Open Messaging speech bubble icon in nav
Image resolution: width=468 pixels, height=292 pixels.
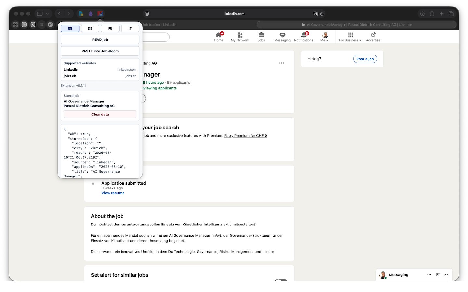[x=282, y=35]
